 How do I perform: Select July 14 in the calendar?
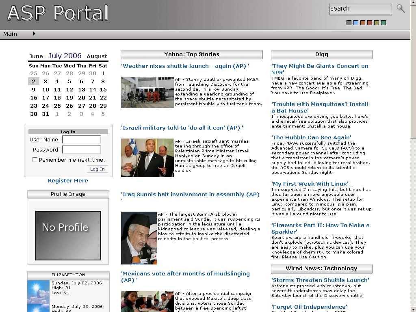(93, 90)
